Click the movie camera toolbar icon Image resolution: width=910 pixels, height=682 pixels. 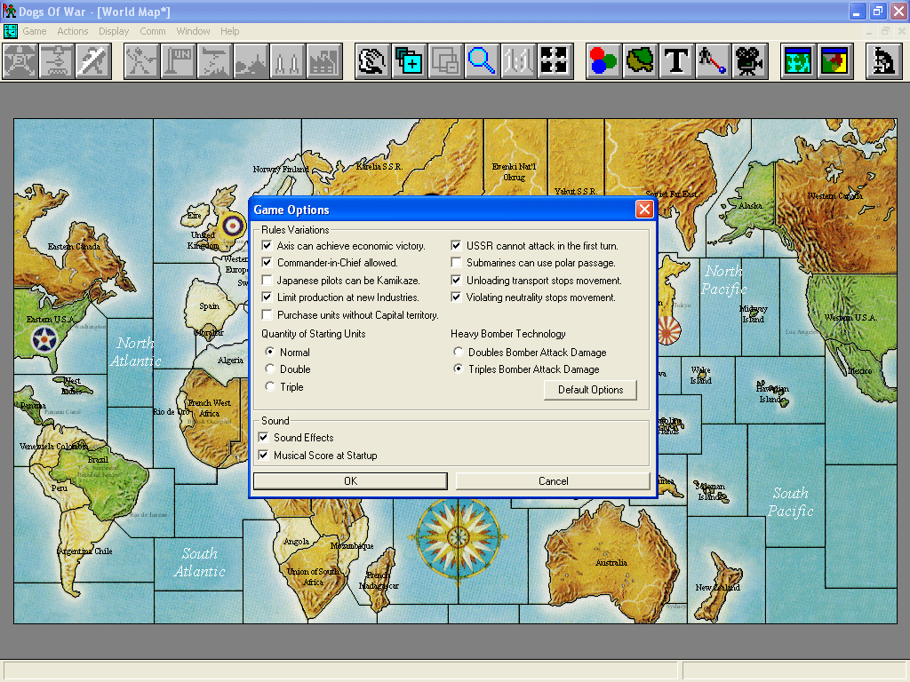tap(750, 61)
